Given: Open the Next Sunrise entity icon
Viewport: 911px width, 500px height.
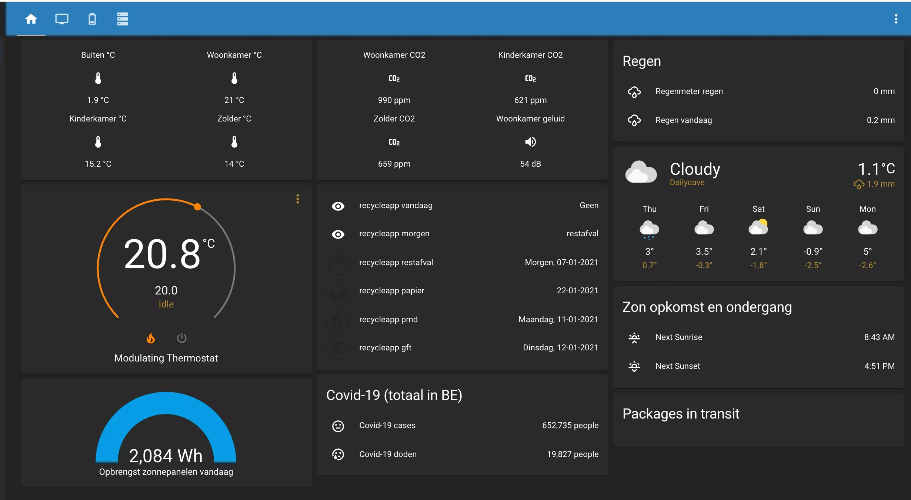Looking at the screenshot, I should [x=634, y=337].
